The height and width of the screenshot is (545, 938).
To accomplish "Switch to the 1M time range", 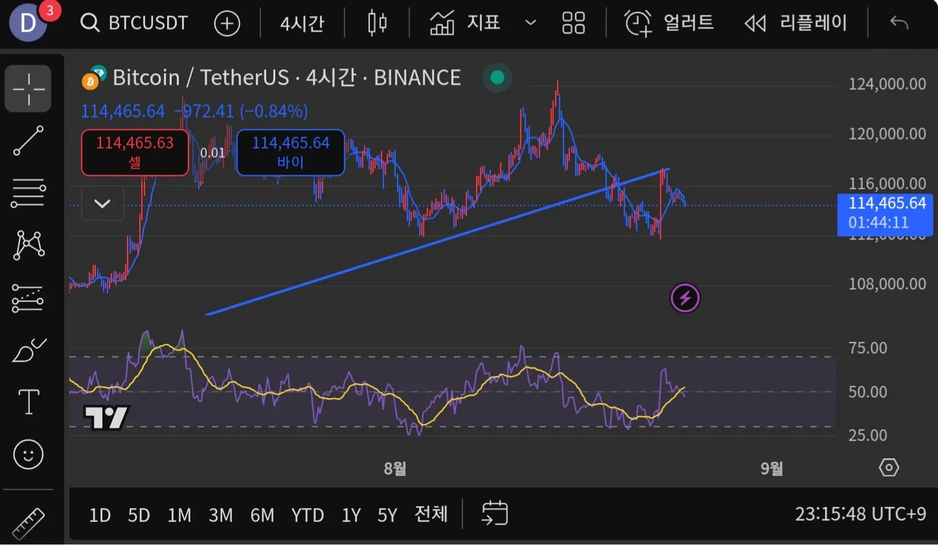I will pyautogui.click(x=179, y=515).
